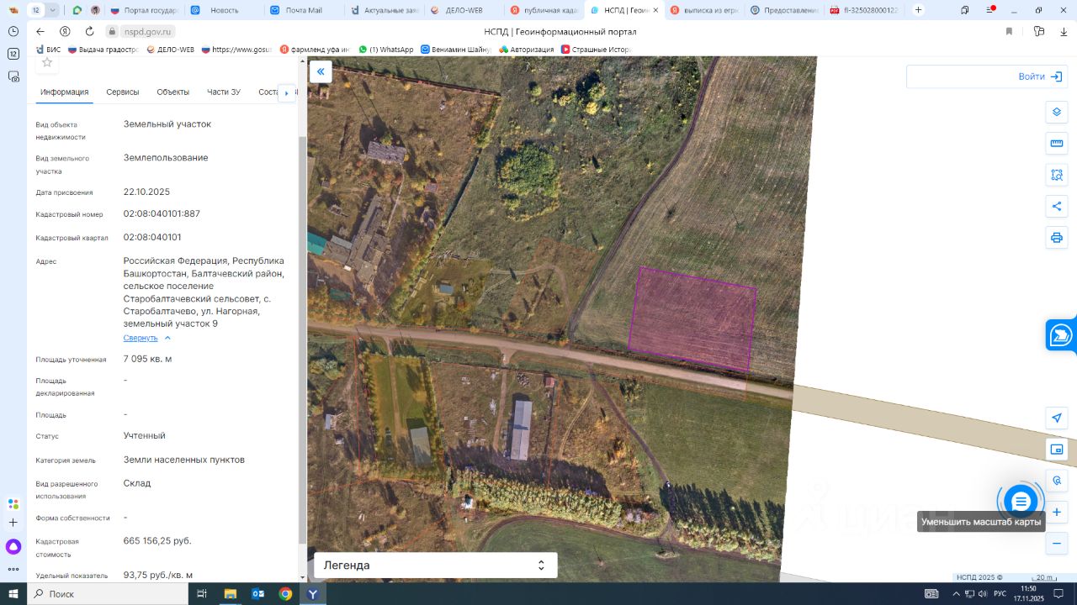
Task: Open the WhatsApp bookmark
Action: click(x=386, y=50)
